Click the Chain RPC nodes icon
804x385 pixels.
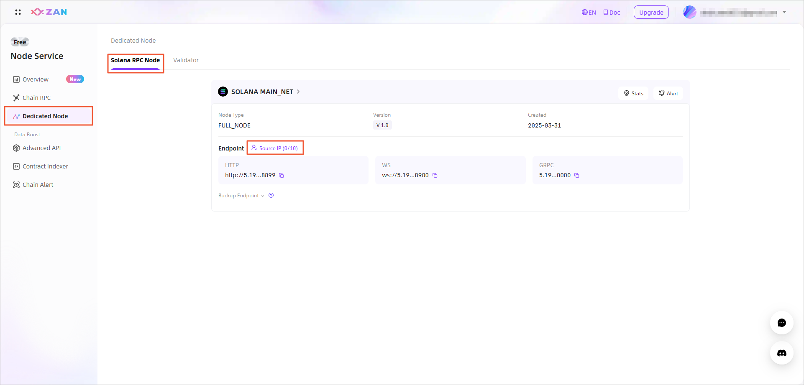[16, 98]
